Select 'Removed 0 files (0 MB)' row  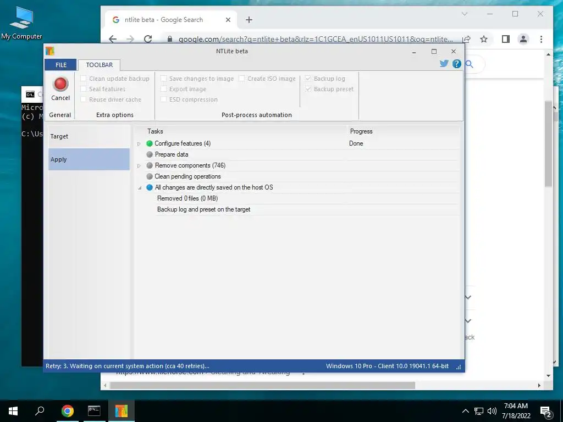point(187,198)
